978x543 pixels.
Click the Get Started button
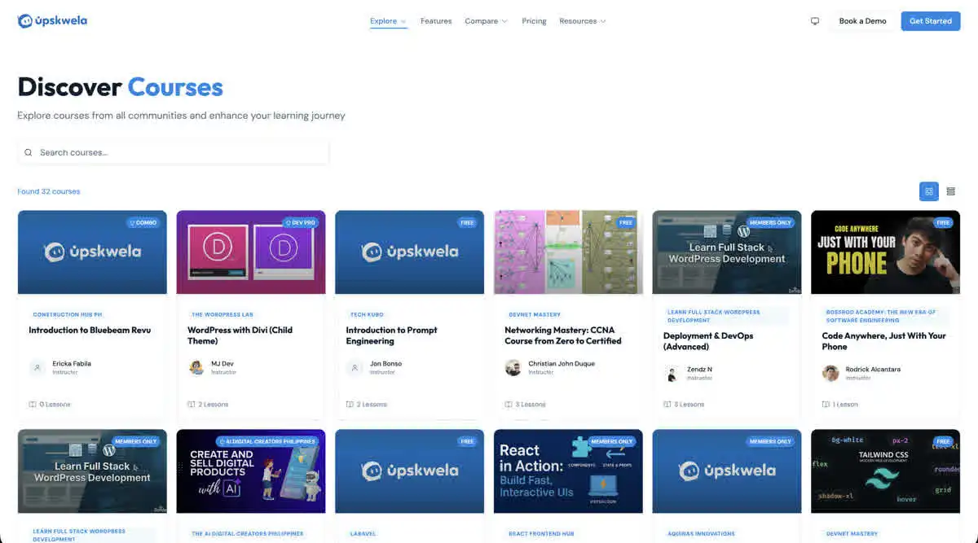[930, 21]
